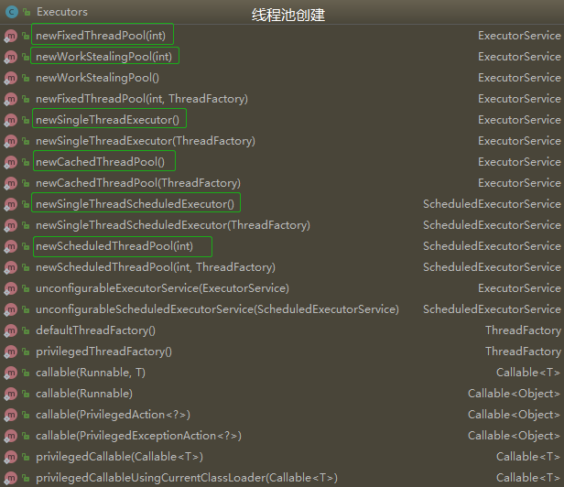Viewport: 564px width, 487px height.
Task: Click ScheduledExecutorService type of newSingleThreadScheduledExecutor()
Action: click(492, 204)
